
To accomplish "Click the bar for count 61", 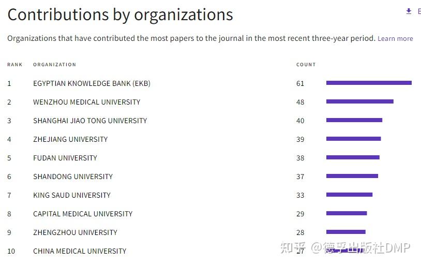I will 369,83.
